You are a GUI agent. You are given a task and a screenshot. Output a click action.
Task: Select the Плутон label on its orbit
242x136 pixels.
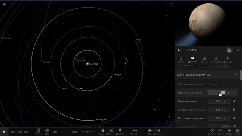[x=103, y=119]
